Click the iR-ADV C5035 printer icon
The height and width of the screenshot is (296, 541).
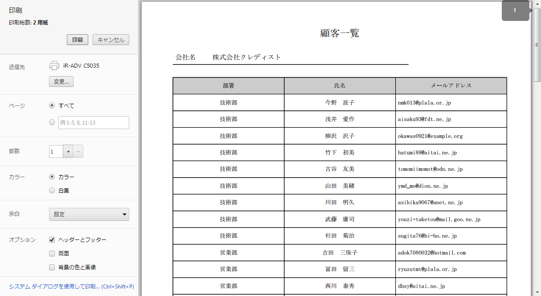[54, 65]
